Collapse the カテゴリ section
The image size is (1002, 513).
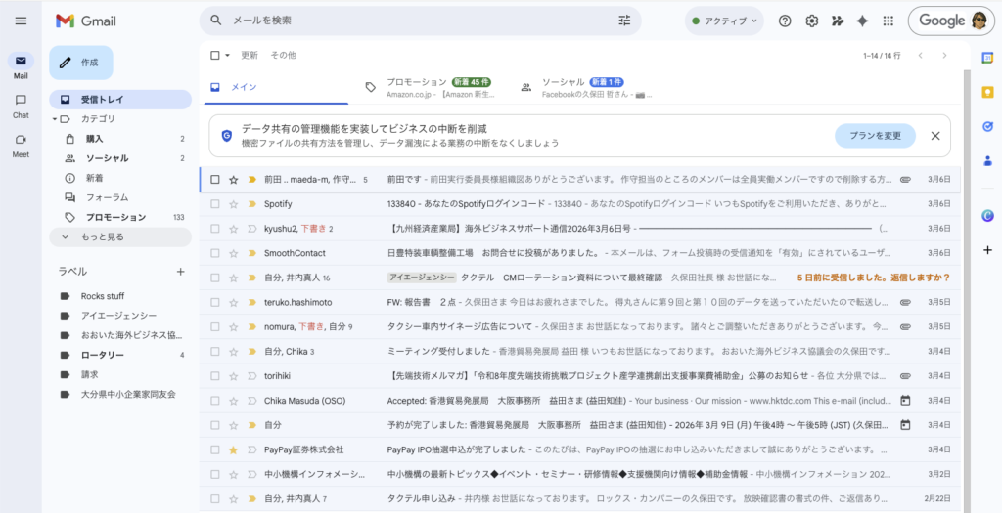(x=55, y=119)
